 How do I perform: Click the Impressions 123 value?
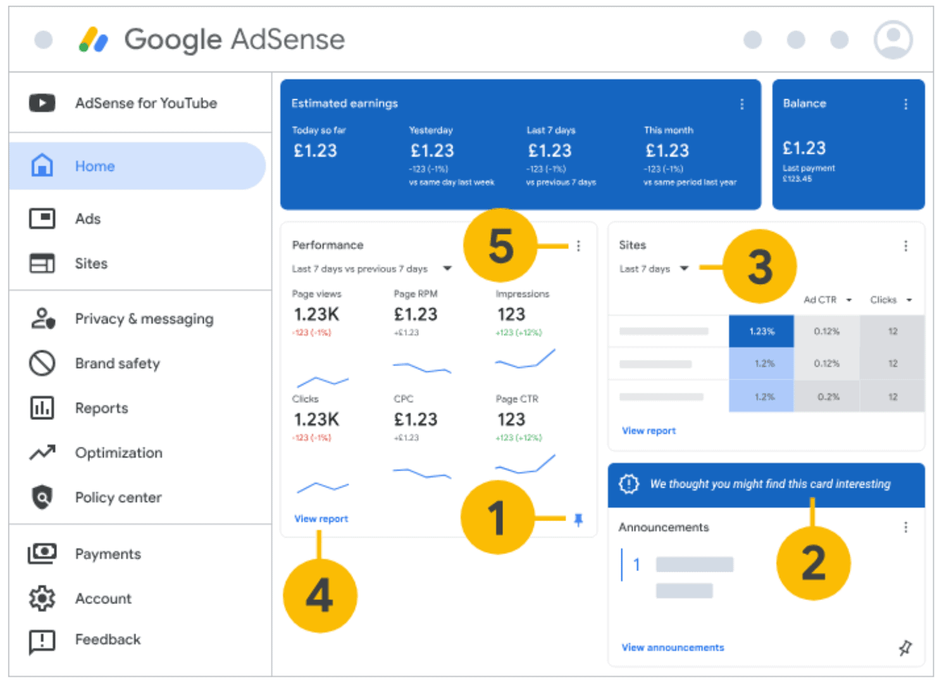[x=511, y=314]
